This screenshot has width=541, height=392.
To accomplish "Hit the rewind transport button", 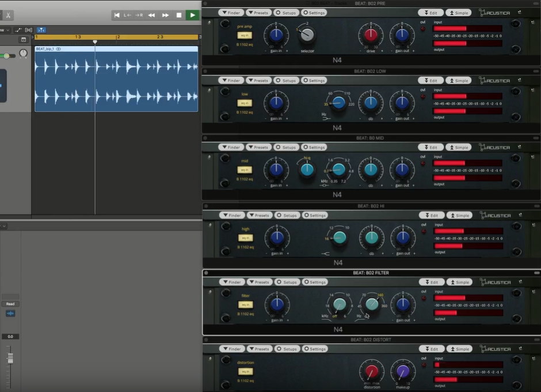I will click(x=151, y=15).
